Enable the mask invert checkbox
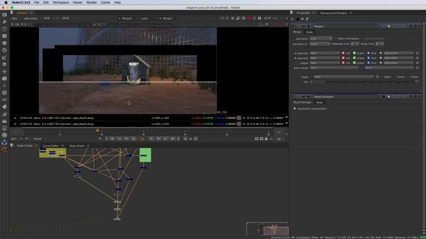The height and width of the screenshot is (239, 426). pos(395,77)
